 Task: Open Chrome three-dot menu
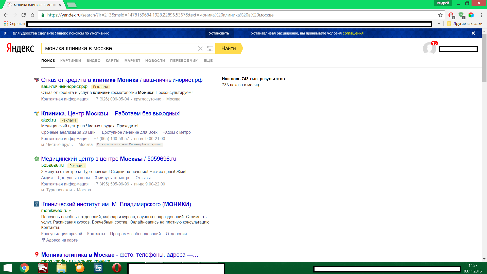pos(481,15)
